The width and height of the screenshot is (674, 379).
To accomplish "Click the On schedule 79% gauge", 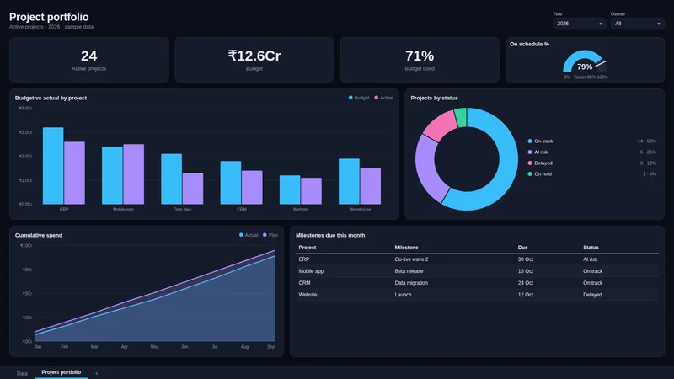I will point(585,60).
